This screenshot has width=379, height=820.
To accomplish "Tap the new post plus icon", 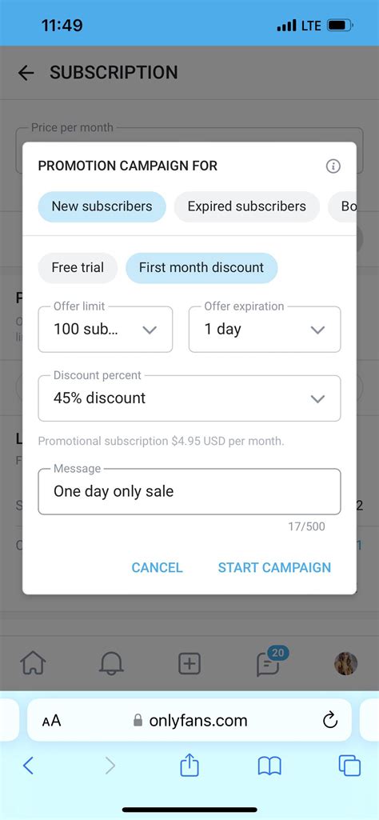I will tap(189, 664).
